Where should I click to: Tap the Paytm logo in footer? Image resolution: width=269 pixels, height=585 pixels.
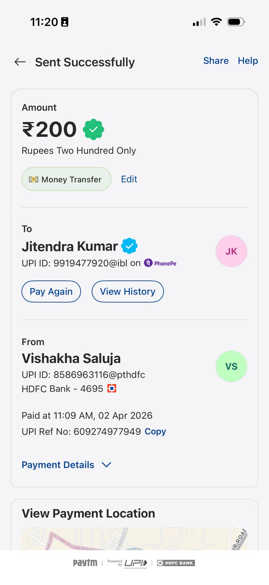pos(85,563)
